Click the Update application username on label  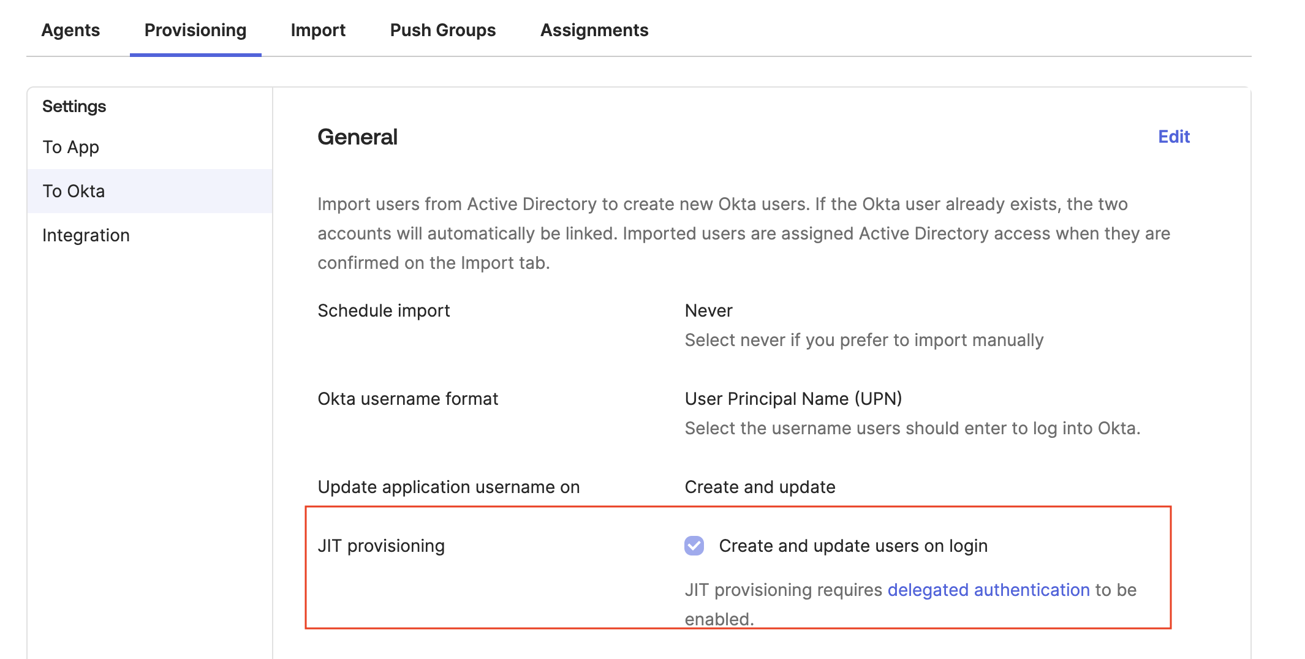point(448,487)
